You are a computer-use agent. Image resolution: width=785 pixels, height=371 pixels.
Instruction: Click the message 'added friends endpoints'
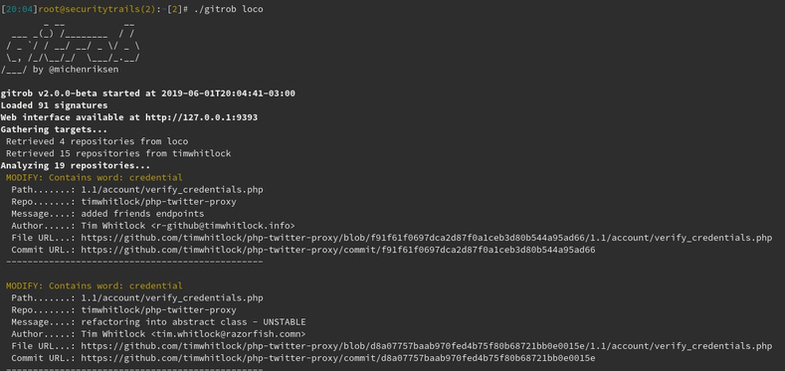(142, 214)
